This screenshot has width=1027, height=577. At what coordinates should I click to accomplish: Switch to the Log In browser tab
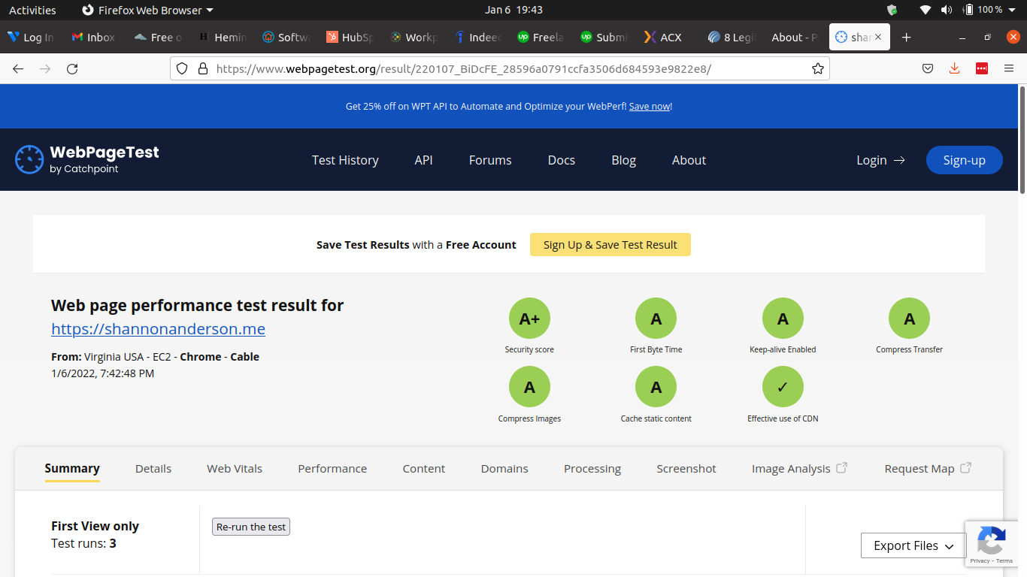coord(31,37)
